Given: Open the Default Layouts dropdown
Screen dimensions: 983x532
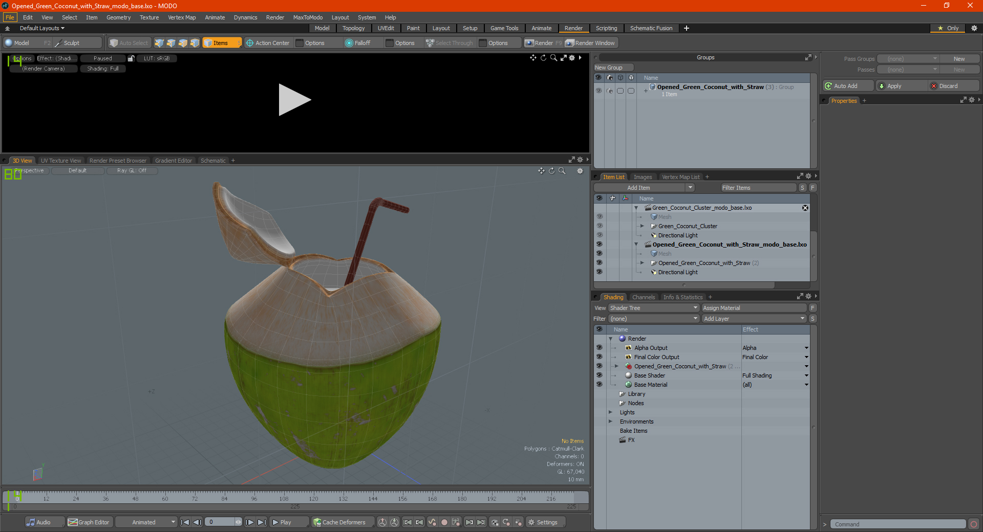Looking at the screenshot, I should click(42, 28).
